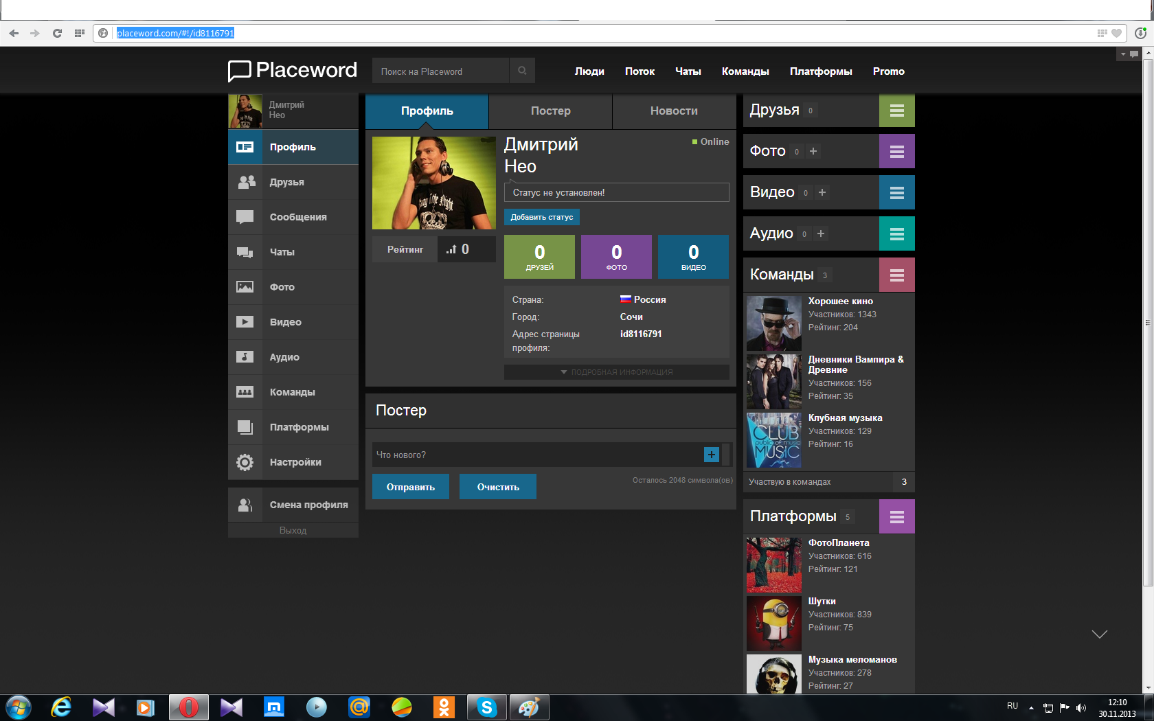The width and height of the screenshot is (1154, 721).
Task: Show hidden tray icons arrow
Action: [1031, 707]
